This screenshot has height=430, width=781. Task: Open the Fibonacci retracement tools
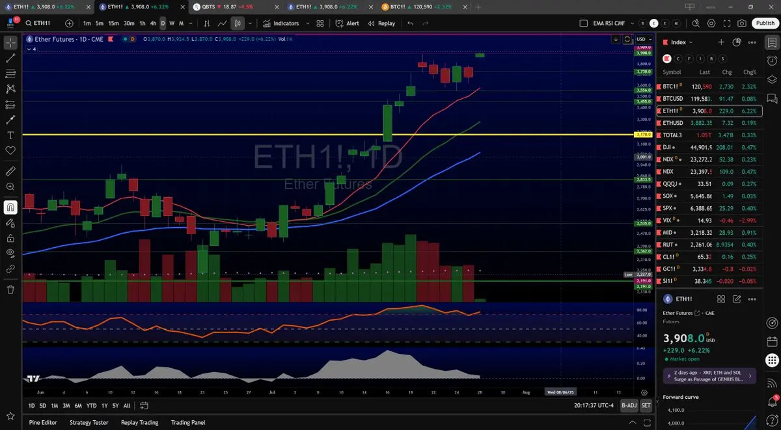pyautogui.click(x=10, y=74)
